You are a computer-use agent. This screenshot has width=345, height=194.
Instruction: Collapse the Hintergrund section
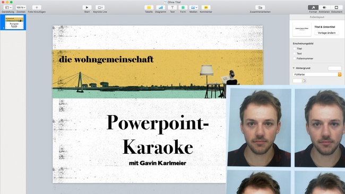(294, 68)
